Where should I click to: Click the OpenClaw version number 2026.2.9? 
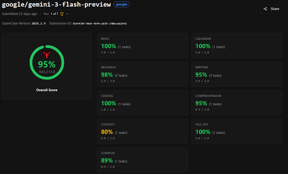[39, 24]
